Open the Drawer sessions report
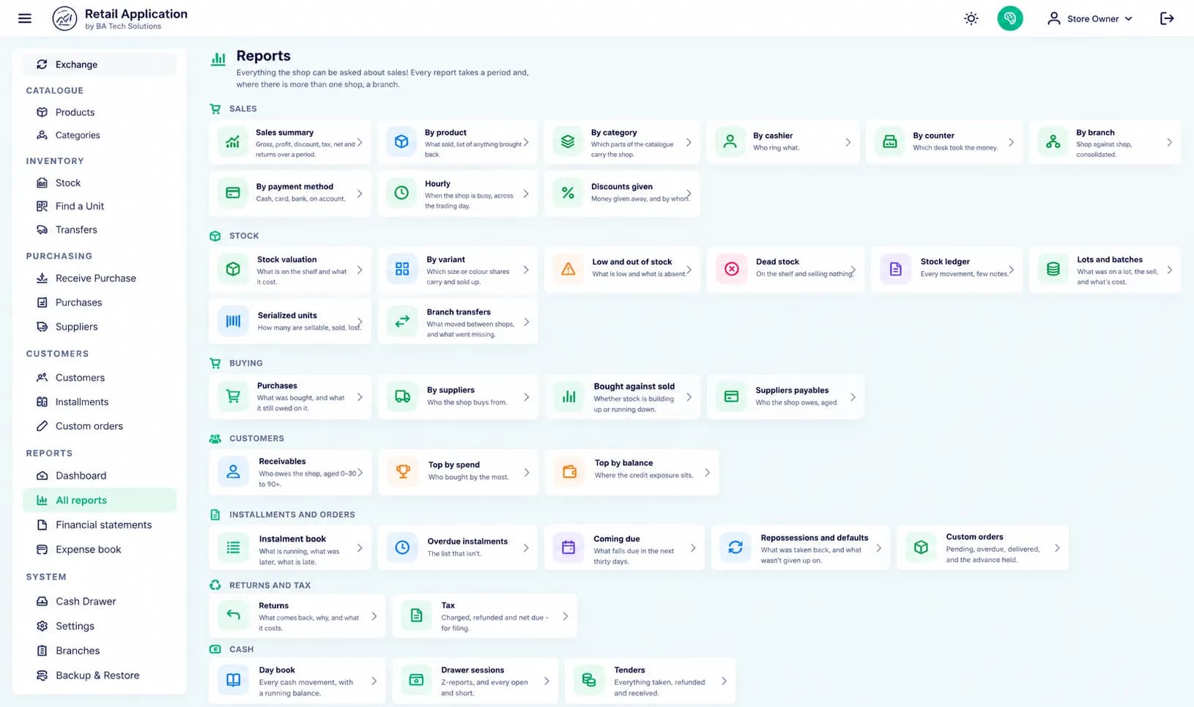Viewport: 1194px width, 707px height. 475,681
